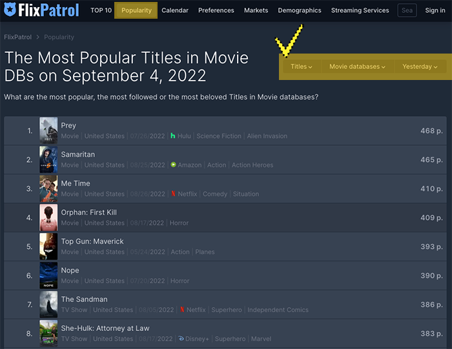Open the Calendar menu item
452x349 pixels.
(175, 10)
